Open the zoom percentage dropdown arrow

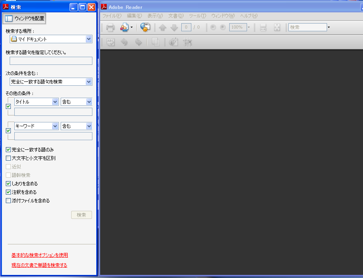point(249,27)
